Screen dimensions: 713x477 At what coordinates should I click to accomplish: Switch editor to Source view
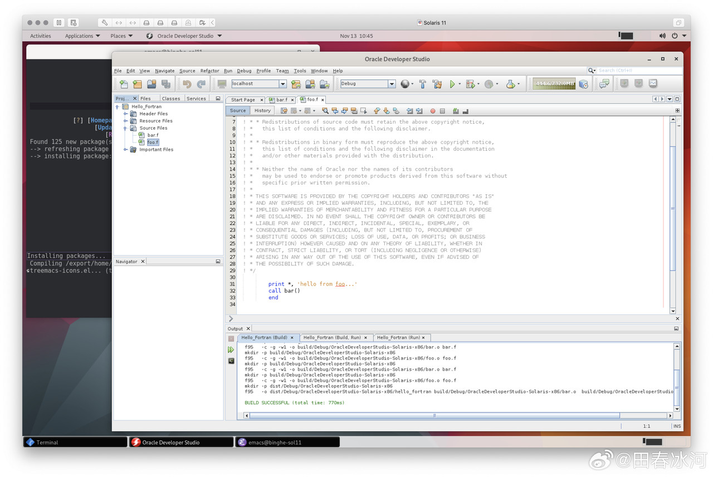238,110
